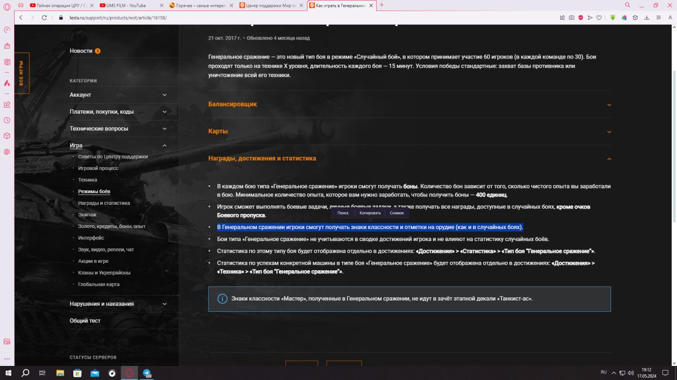
Task: Open the flame Aria icon in sidebar
Action: coord(7,83)
